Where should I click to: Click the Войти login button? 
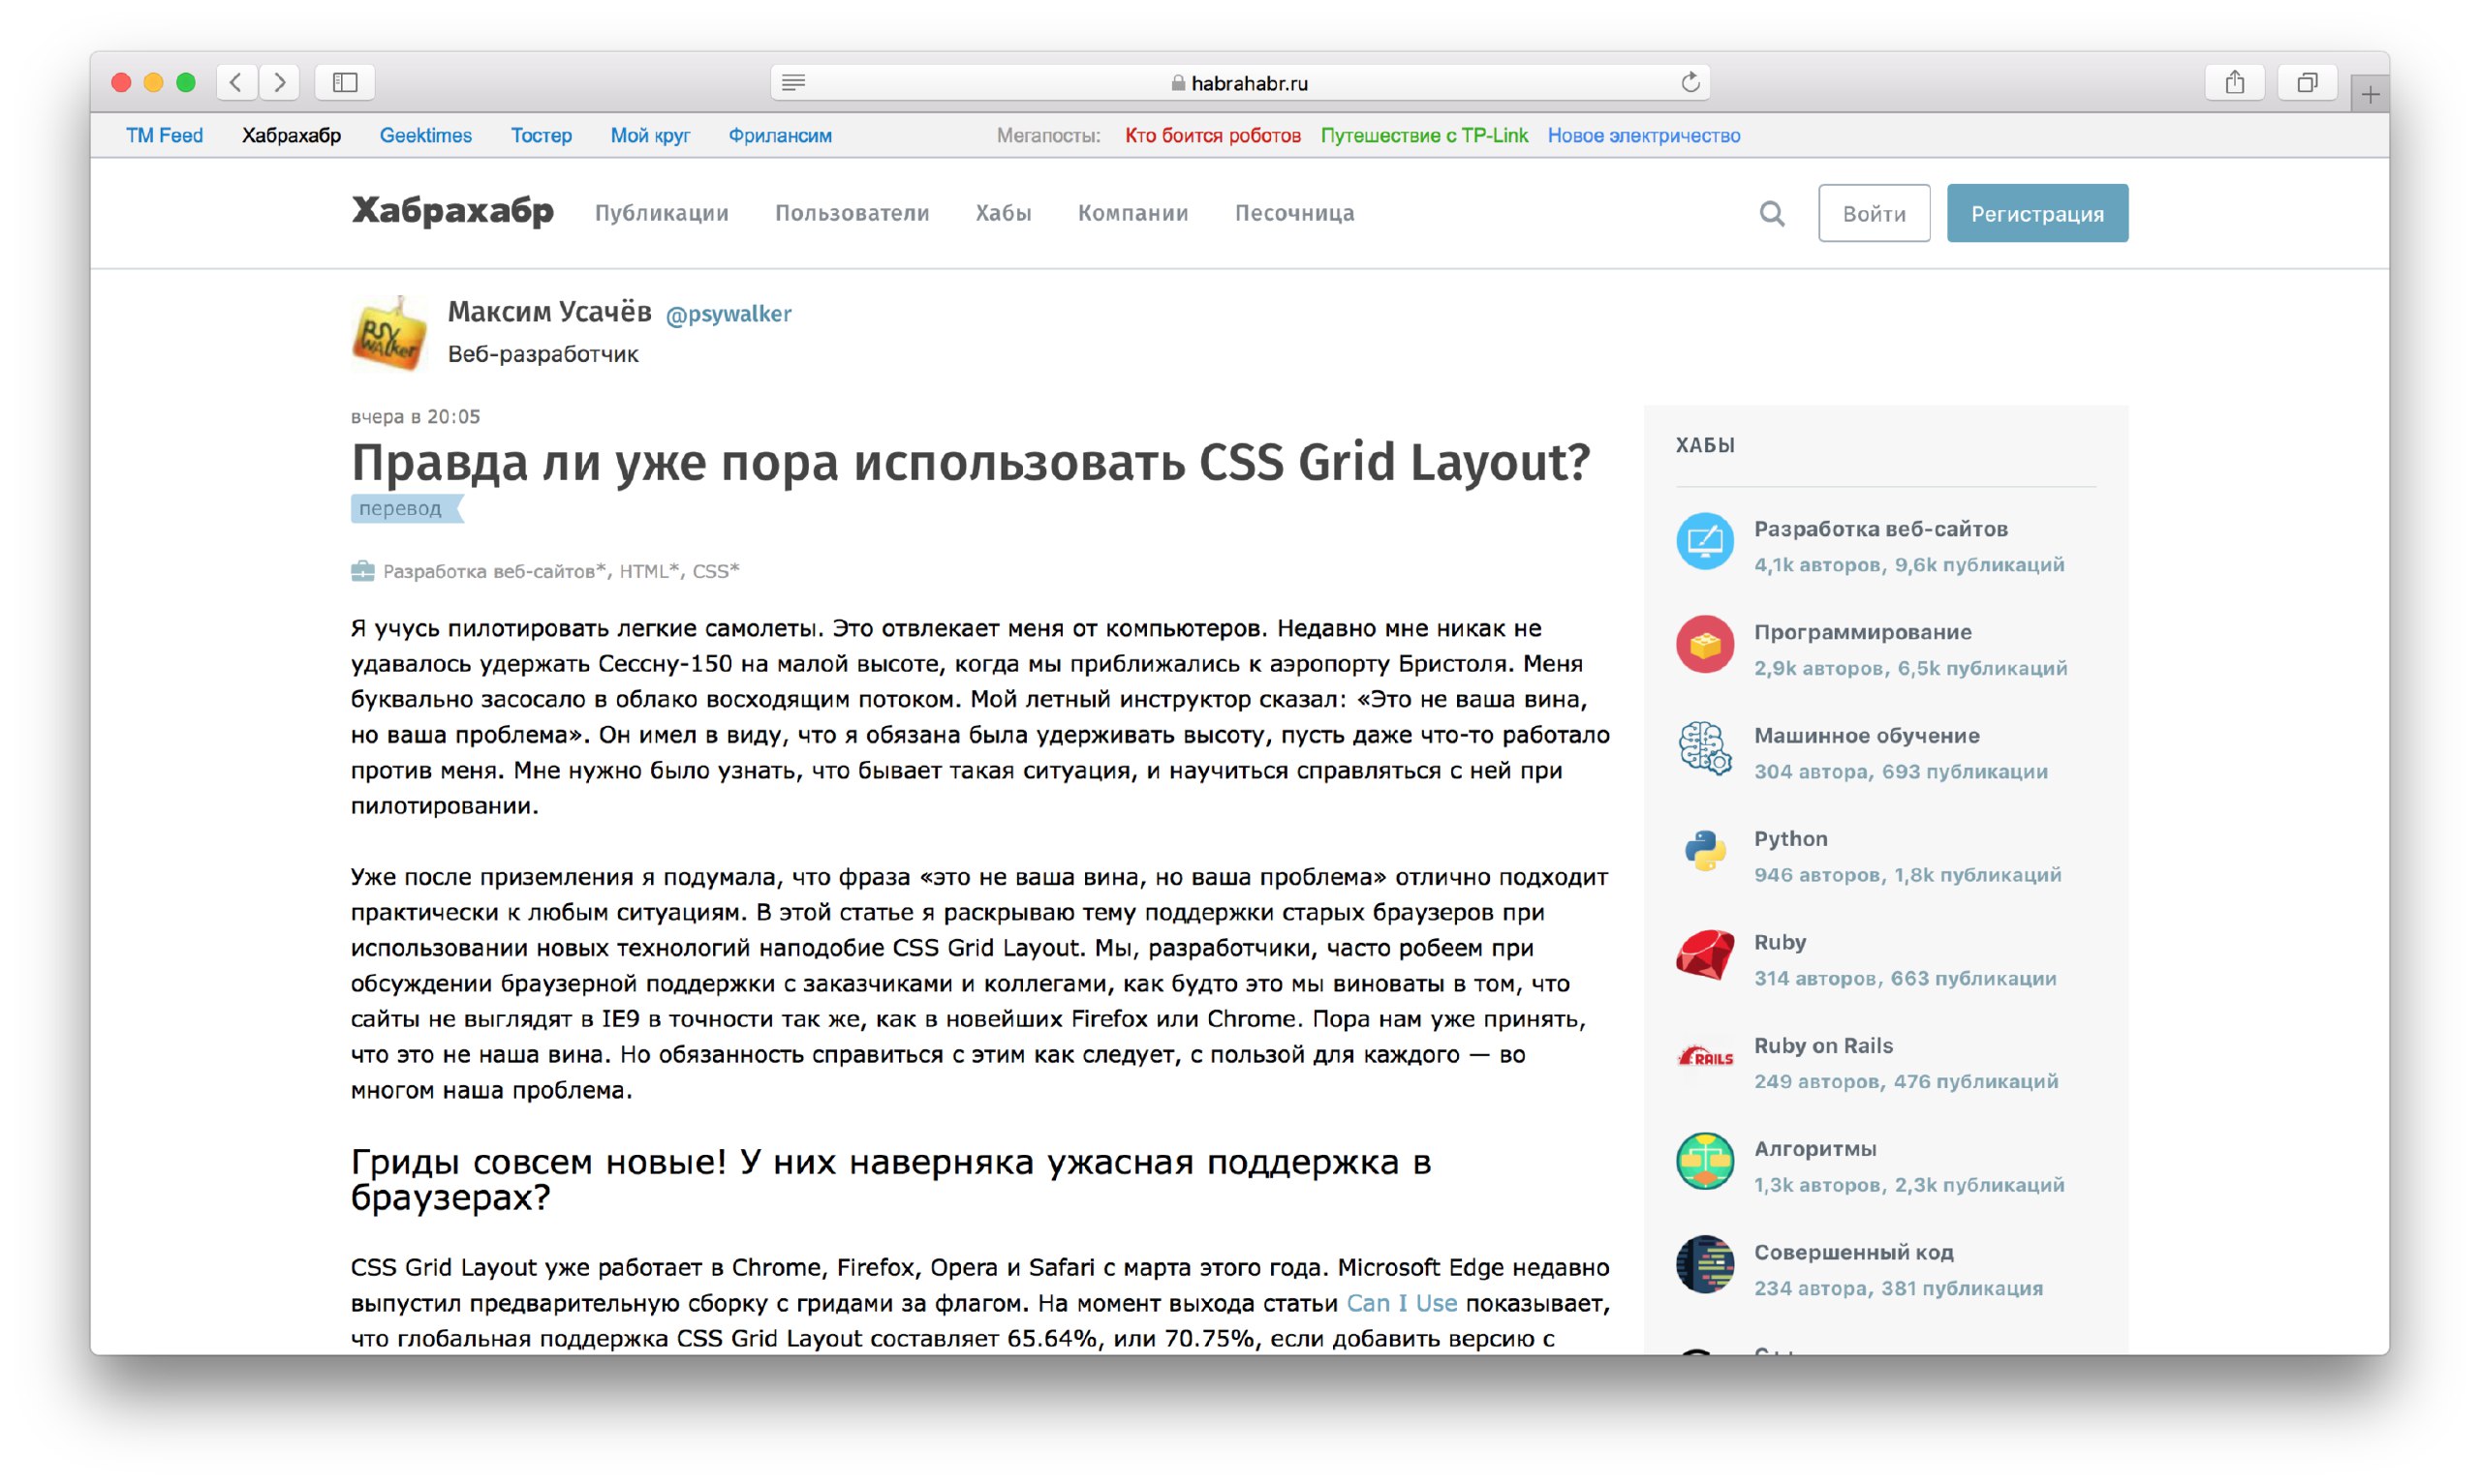pyautogui.click(x=1874, y=213)
